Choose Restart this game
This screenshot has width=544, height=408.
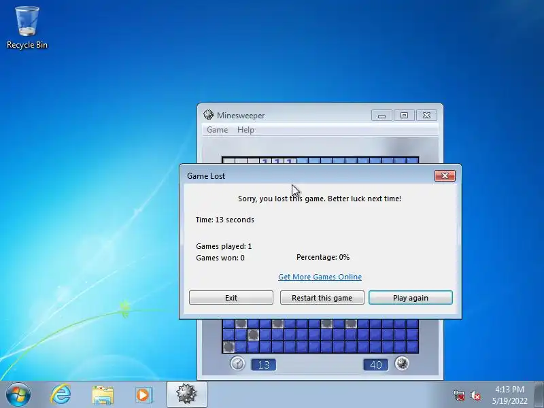(x=322, y=298)
